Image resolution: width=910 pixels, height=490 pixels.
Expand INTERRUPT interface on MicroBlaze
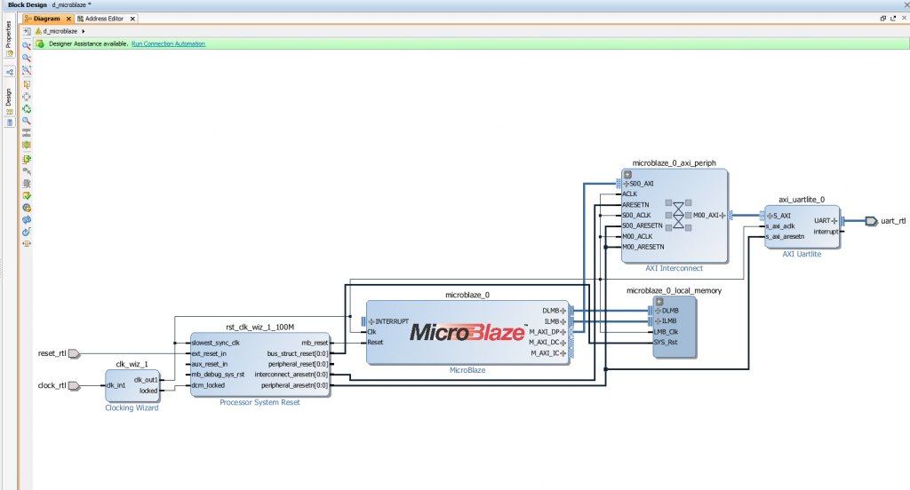(x=371, y=321)
